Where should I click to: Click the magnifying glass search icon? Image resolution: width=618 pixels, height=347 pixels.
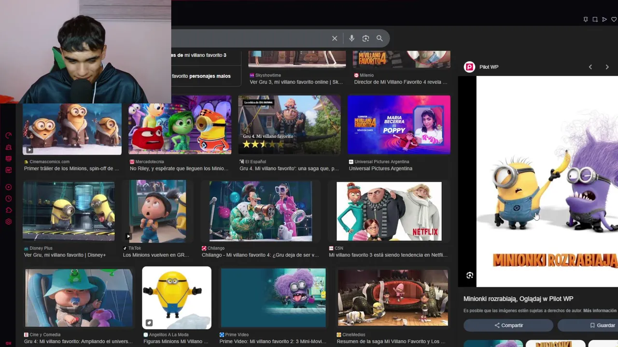coord(379,39)
